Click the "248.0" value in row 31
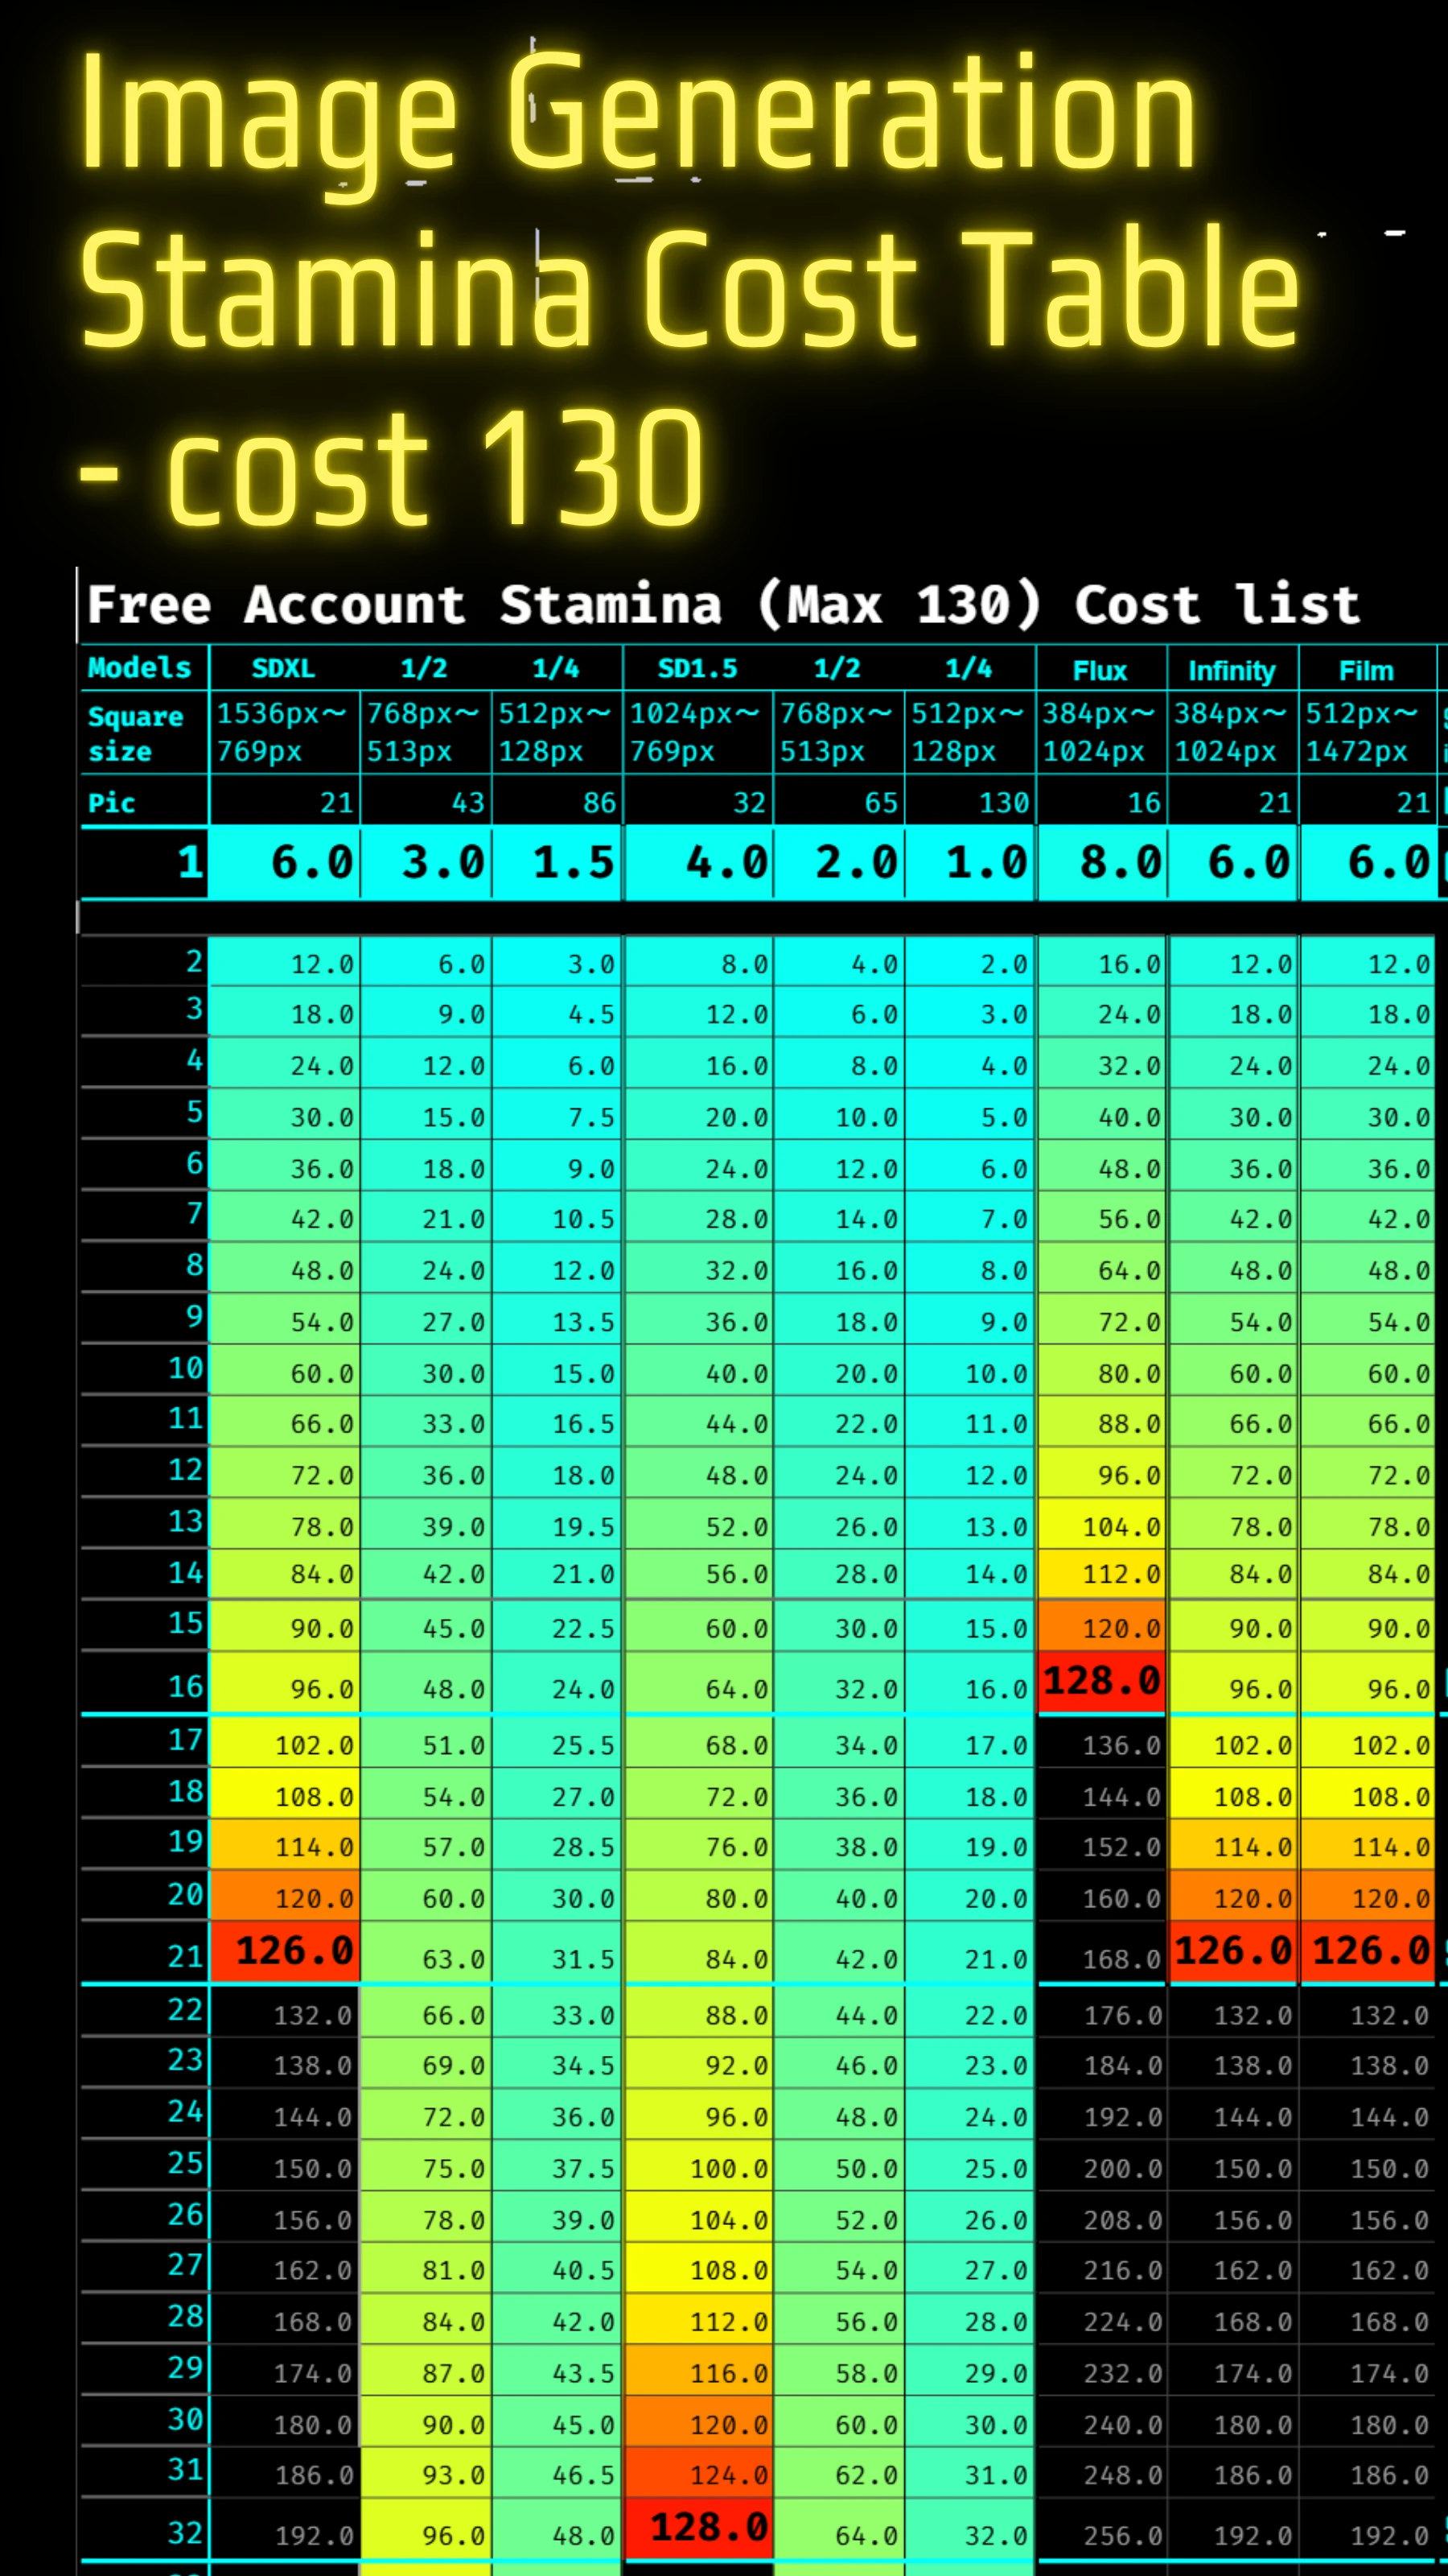This screenshot has height=2576, width=1448. 1123,2475
